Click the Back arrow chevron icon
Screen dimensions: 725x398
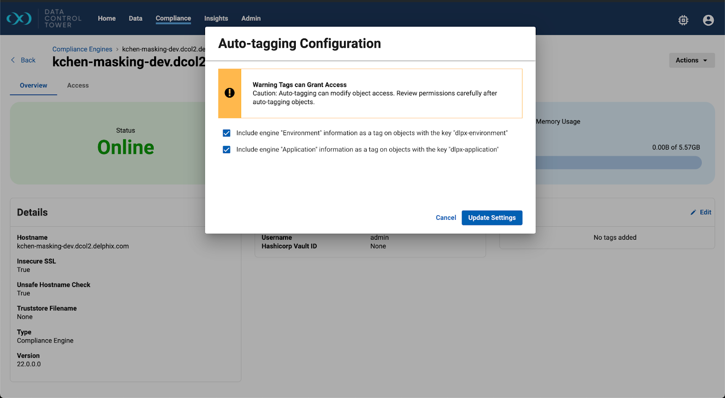(13, 60)
